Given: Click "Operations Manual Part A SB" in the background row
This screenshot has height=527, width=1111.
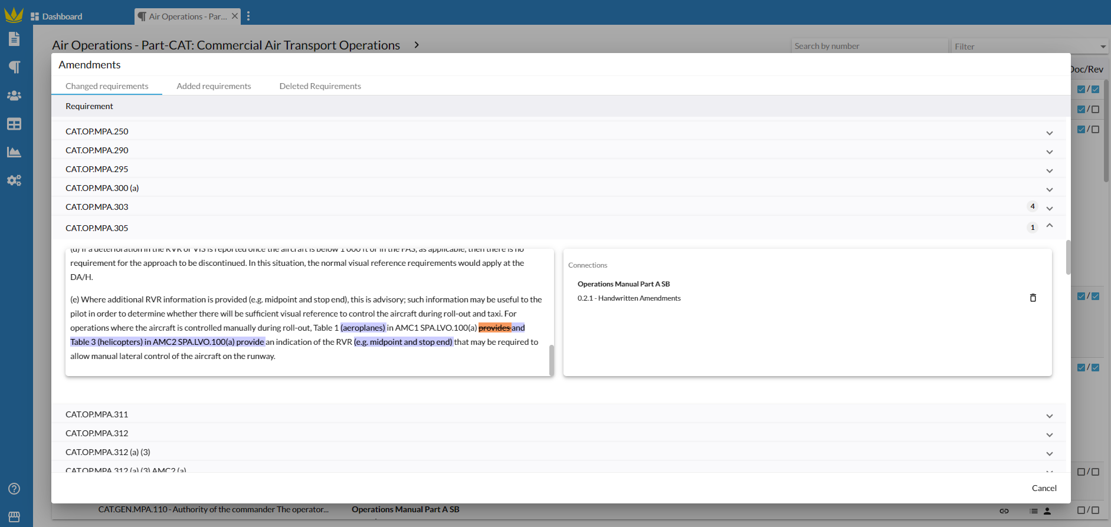Looking at the screenshot, I should (405, 509).
